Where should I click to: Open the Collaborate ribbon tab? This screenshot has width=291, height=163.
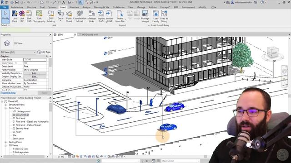(119, 7)
